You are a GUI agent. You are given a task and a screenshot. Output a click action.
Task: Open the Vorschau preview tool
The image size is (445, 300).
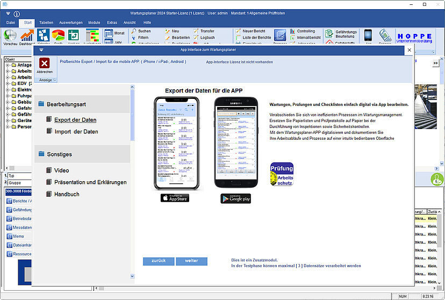click(10, 36)
